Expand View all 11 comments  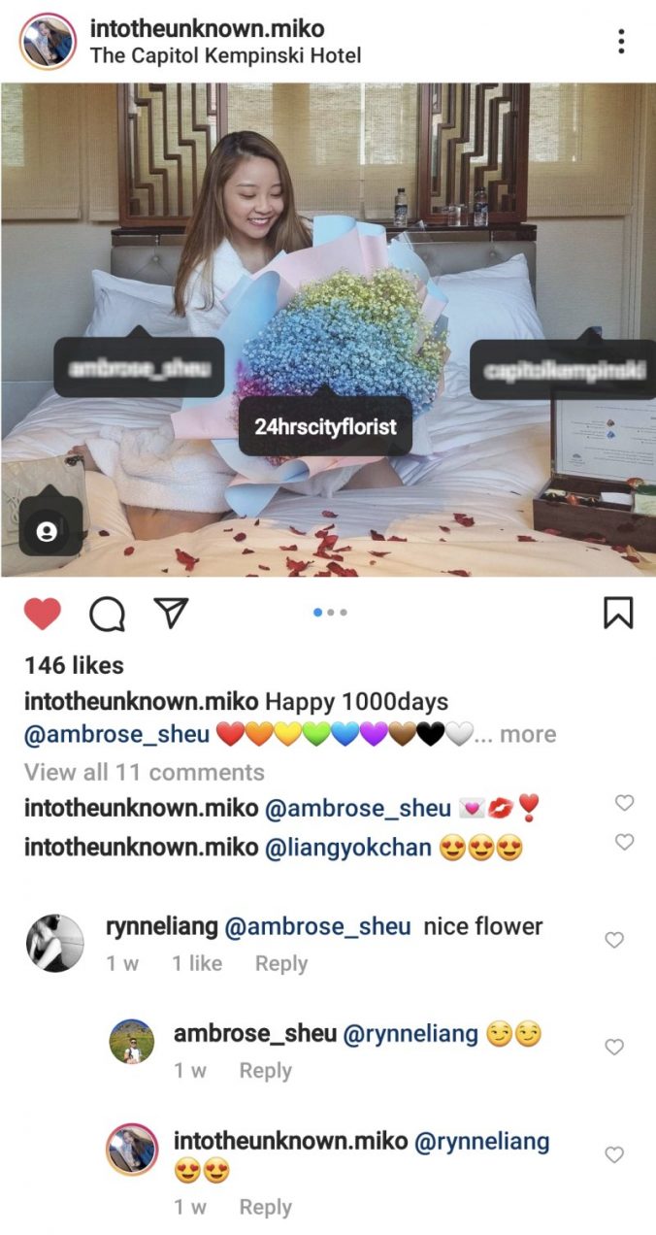[x=145, y=772]
